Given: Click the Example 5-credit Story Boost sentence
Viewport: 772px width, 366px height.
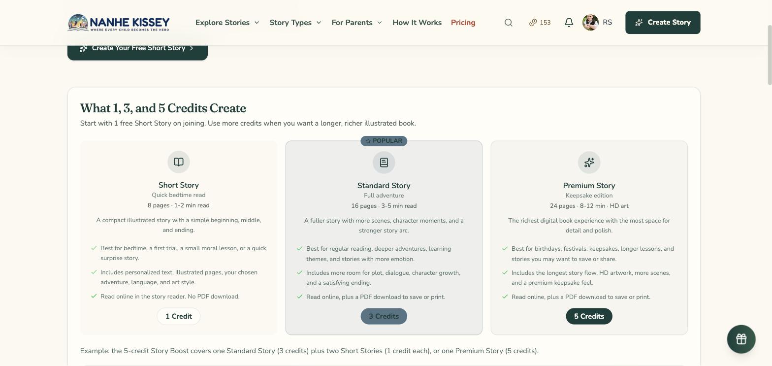Looking at the screenshot, I should (309, 351).
